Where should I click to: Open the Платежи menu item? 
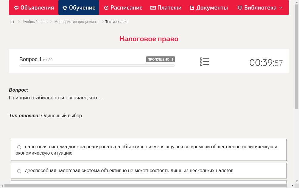pos(166,7)
